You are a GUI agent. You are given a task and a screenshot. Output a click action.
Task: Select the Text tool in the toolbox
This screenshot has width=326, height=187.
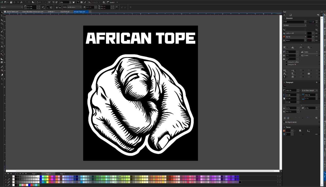coord(2,47)
